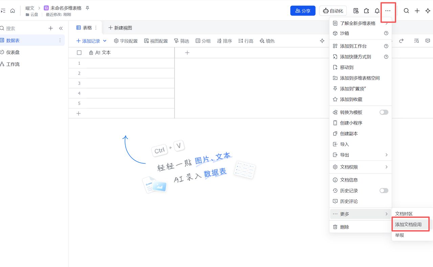
Task: Click the redo arrow icon in toolbar
Action: pos(401,41)
